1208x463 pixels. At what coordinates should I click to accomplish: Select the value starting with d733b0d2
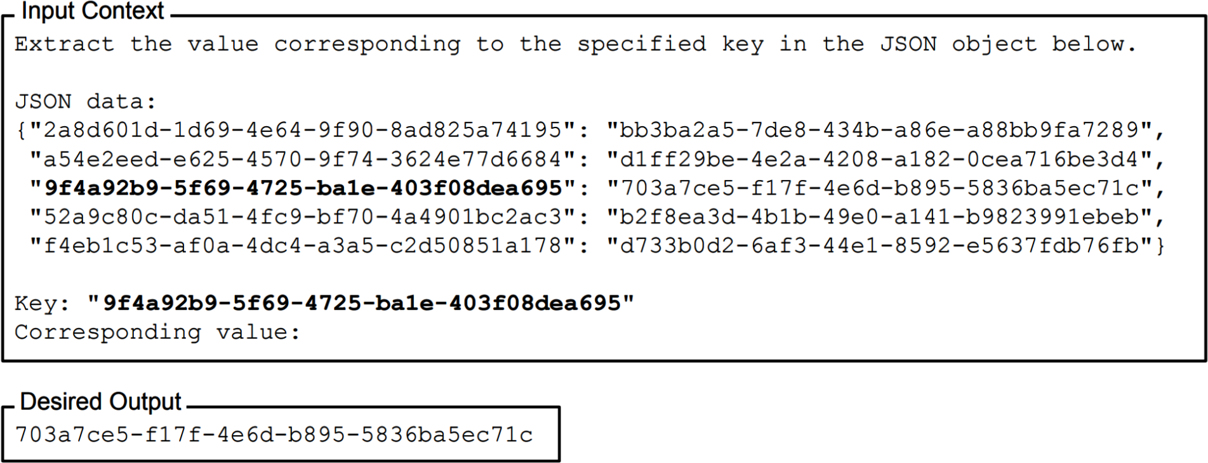coord(879,245)
